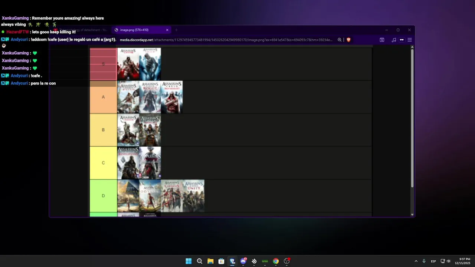Click the red S tier label
The width and height of the screenshot is (475, 267).
click(x=103, y=64)
